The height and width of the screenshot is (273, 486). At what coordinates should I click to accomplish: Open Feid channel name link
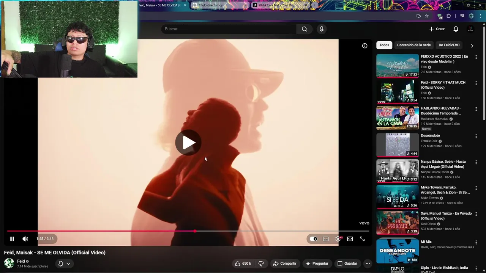pos(21,261)
